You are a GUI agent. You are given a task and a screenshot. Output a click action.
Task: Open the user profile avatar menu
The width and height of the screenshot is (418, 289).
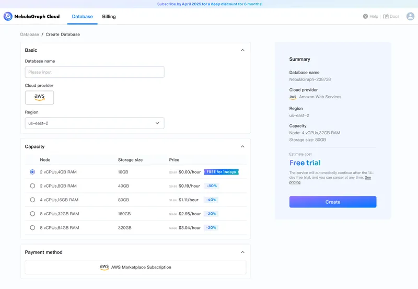pos(410,16)
